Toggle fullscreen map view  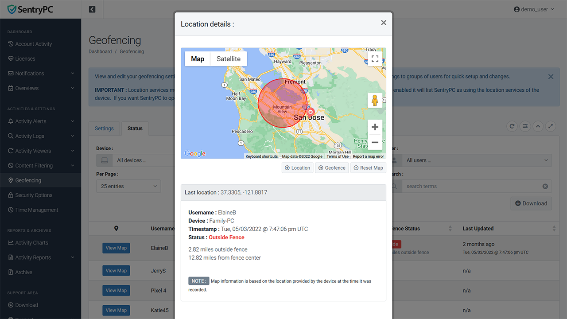point(375,58)
